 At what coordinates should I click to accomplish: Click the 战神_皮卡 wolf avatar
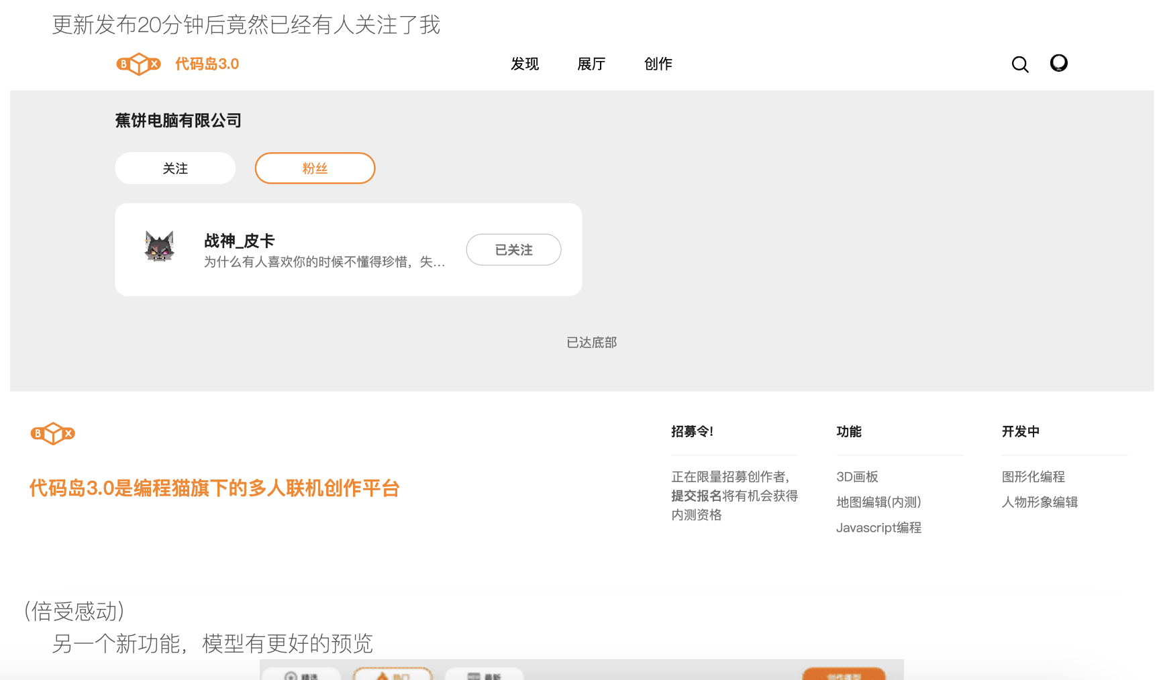(x=160, y=246)
